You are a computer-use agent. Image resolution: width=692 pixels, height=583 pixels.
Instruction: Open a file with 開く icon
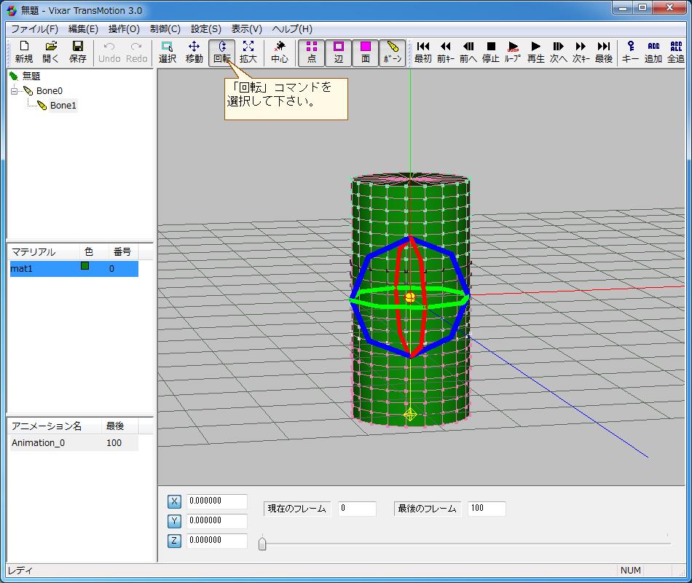(50, 52)
